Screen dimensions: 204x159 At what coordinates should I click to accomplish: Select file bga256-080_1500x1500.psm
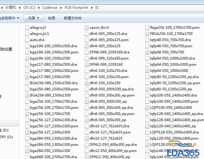[x=52, y=89]
